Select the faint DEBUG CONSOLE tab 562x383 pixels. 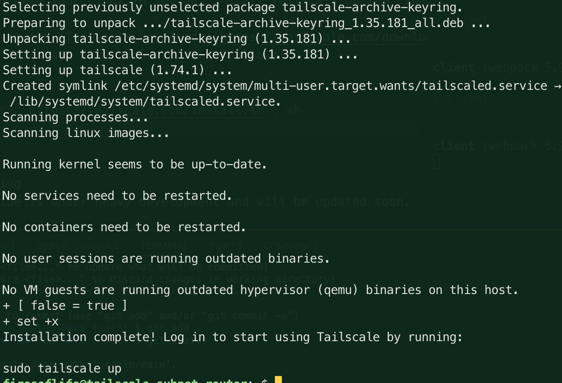tap(78, 246)
